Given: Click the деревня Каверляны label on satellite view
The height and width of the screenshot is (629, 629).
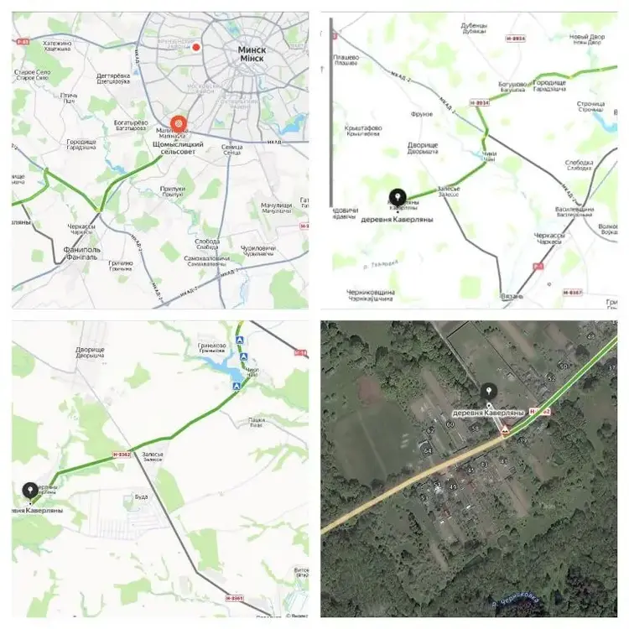Looking at the screenshot, I should click(488, 413).
